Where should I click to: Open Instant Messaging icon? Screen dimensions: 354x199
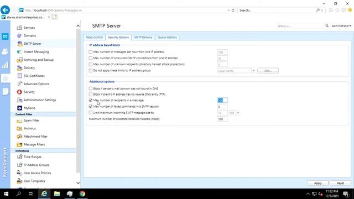19,51
